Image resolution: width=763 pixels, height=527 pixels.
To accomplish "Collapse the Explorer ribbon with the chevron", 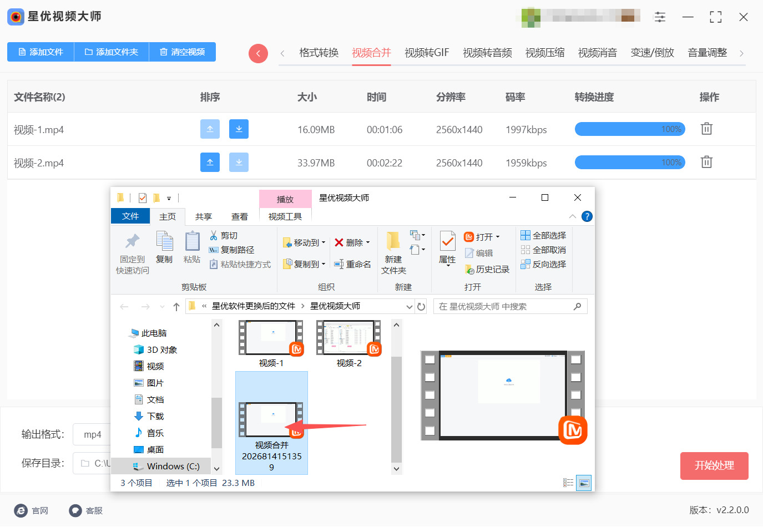I will (573, 216).
